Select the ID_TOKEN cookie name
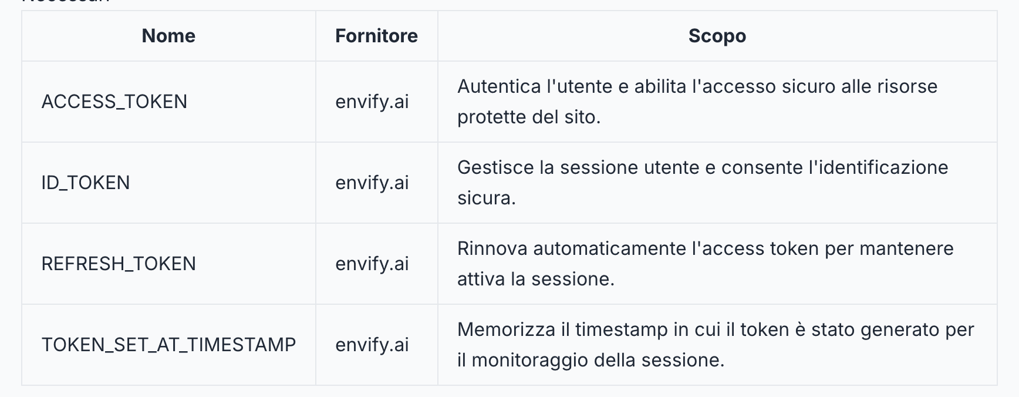Image resolution: width=1019 pixels, height=397 pixels. coord(86,183)
